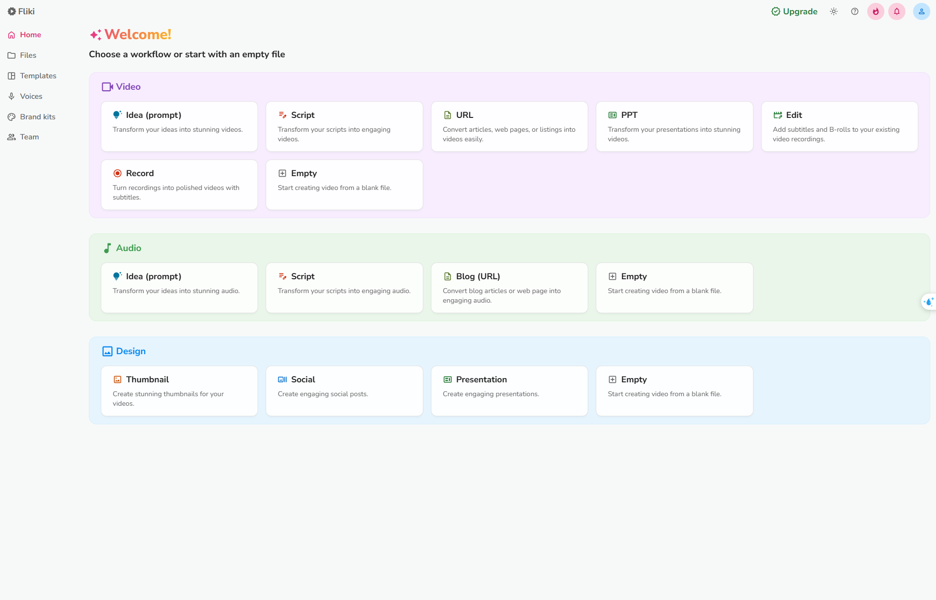Go to Templates in the sidebar

coord(38,76)
